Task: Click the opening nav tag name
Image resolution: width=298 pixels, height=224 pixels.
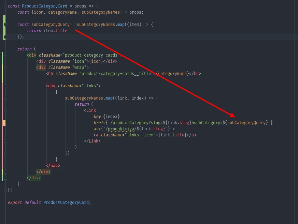Action: (52, 86)
